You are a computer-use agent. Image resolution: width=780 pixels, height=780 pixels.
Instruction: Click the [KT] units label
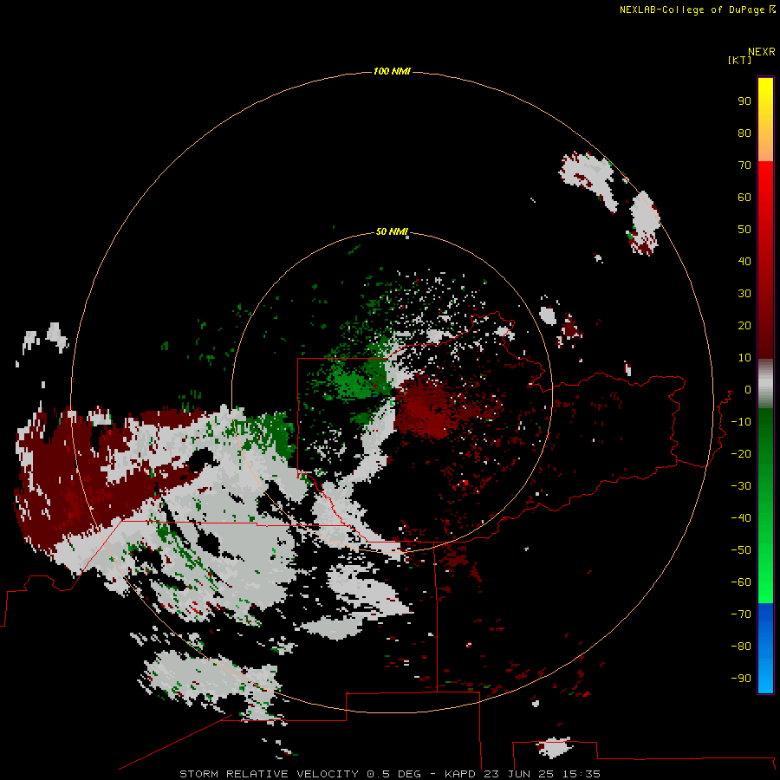click(x=740, y=60)
